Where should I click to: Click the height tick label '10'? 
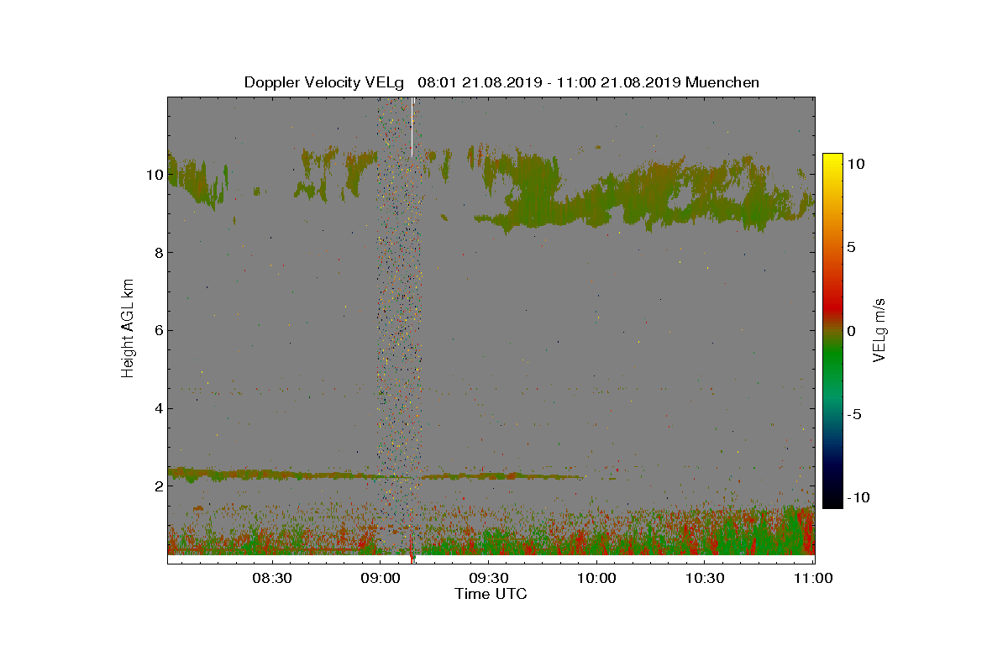(152, 175)
